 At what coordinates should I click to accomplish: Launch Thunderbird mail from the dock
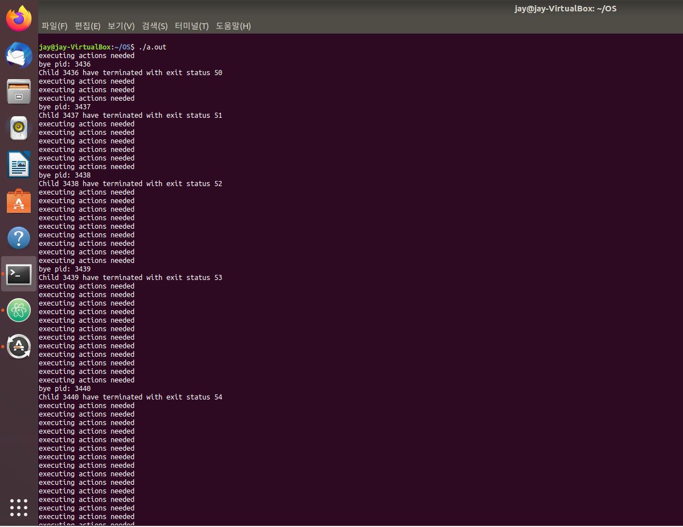click(x=19, y=55)
